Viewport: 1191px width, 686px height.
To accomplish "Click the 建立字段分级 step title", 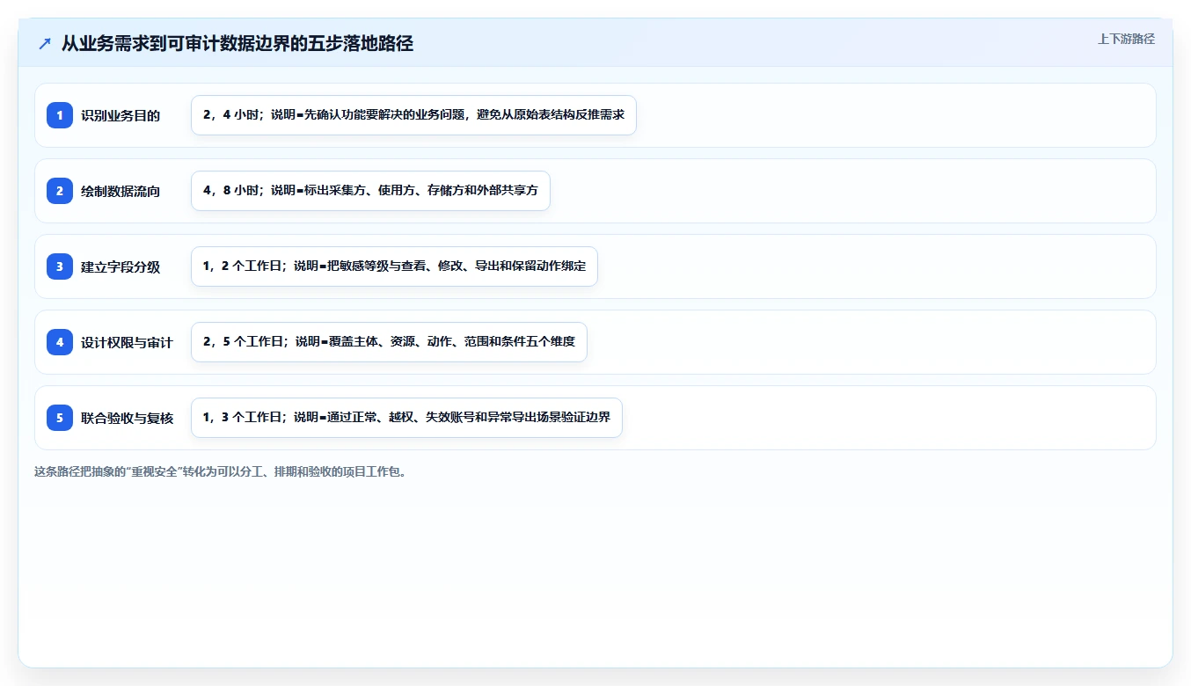I will [x=121, y=266].
